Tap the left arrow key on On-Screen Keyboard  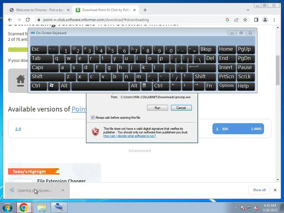click(176, 86)
